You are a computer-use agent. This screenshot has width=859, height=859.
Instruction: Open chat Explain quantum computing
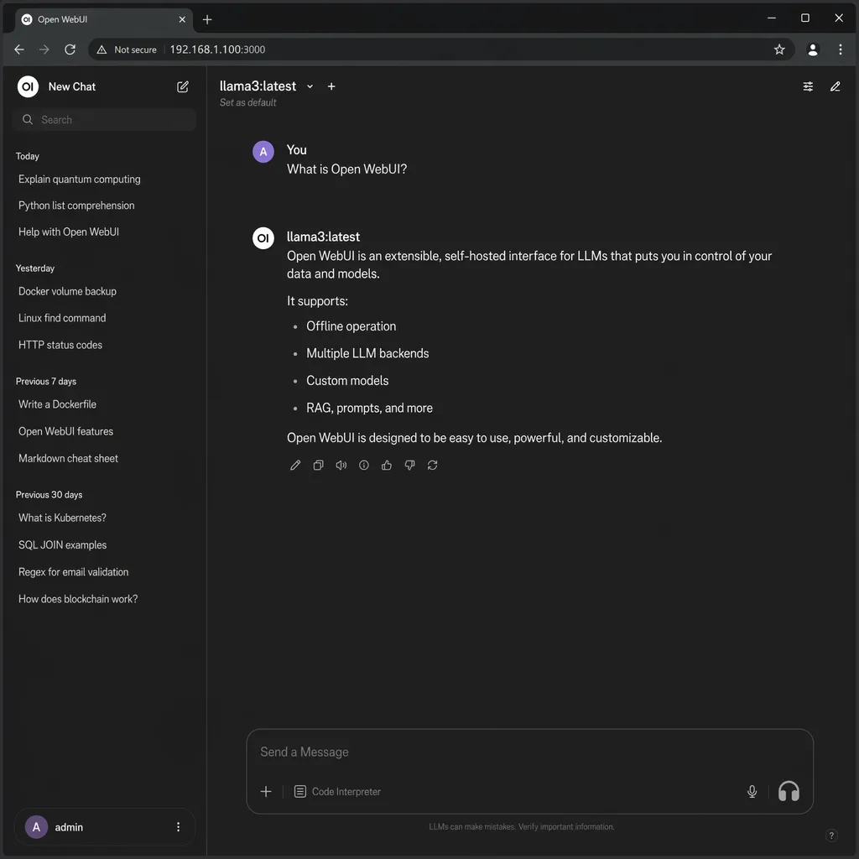point(80,180)
